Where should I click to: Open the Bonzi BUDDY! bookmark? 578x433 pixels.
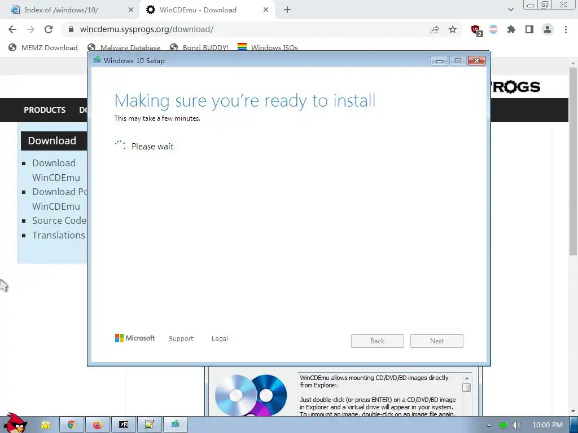coord(199,47)
